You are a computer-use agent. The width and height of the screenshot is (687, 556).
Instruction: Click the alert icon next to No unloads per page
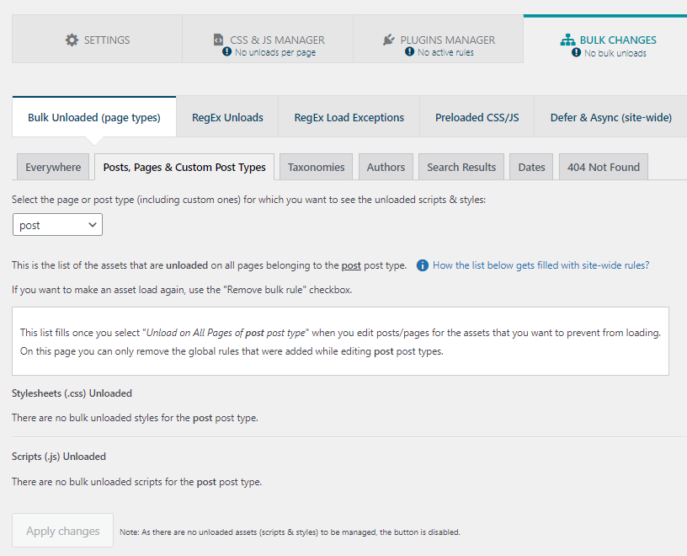(x=226, y=52)
